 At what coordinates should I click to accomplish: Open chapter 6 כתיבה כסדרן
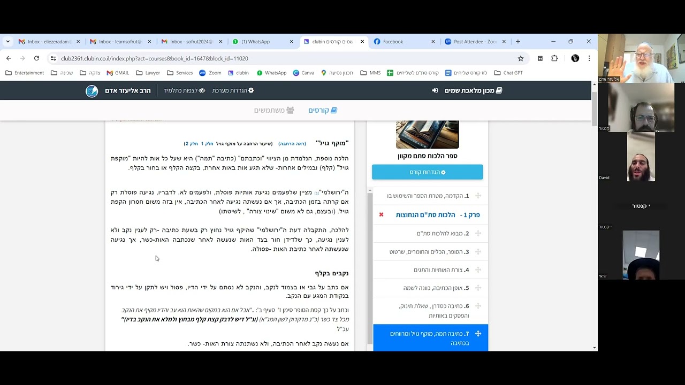(433, 311)
